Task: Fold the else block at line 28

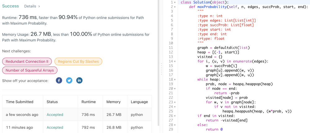Action: click(x=175, y=125)
